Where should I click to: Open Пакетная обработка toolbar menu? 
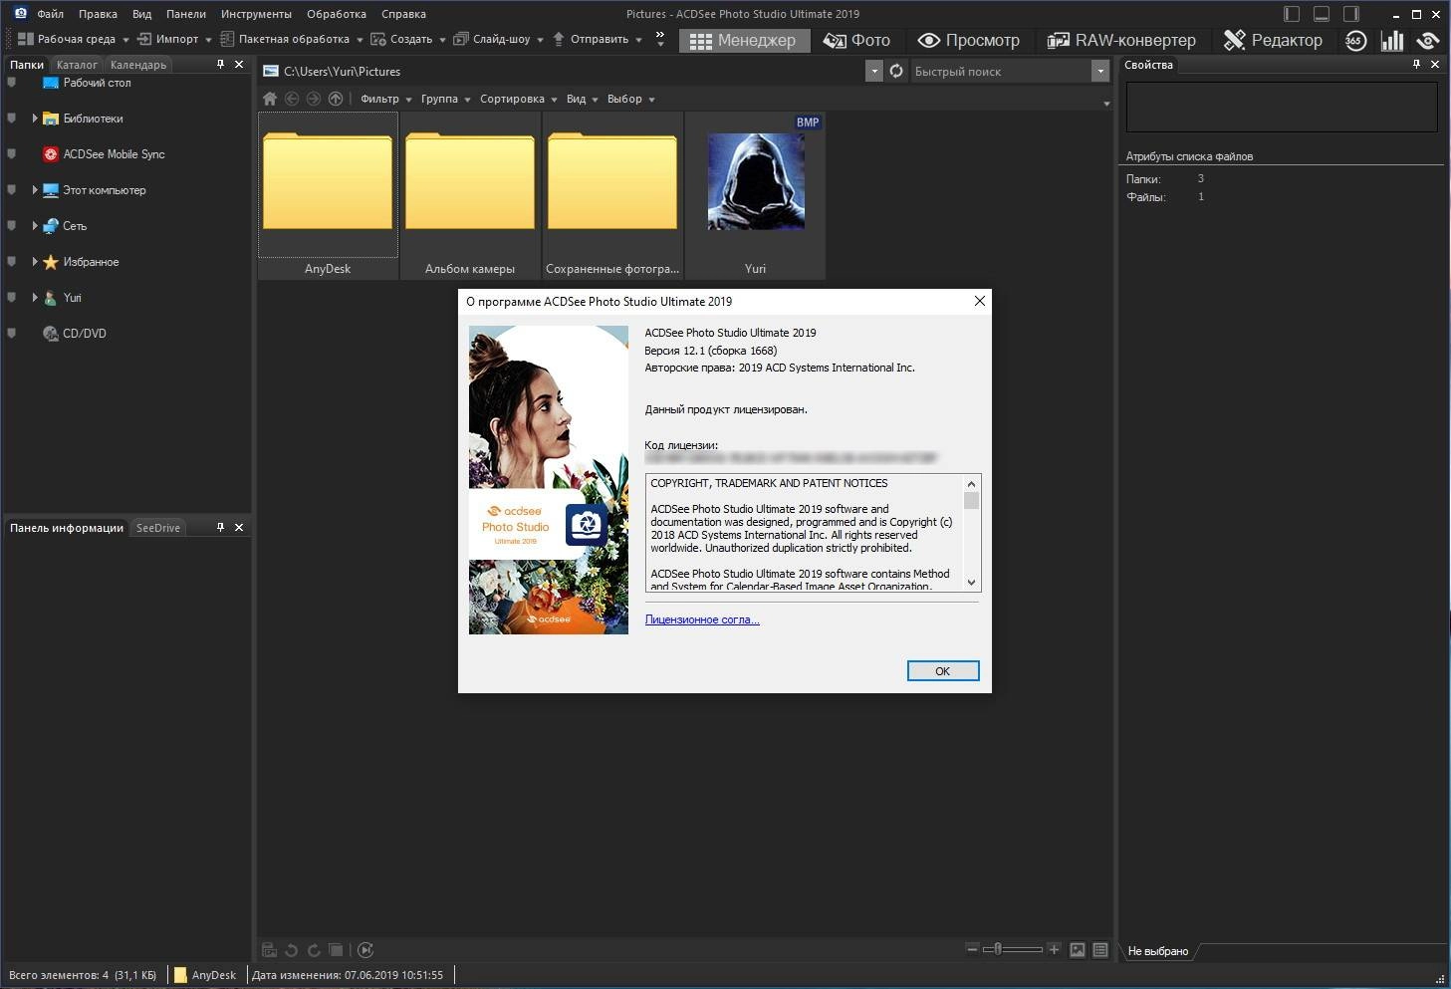click(292, 39)
